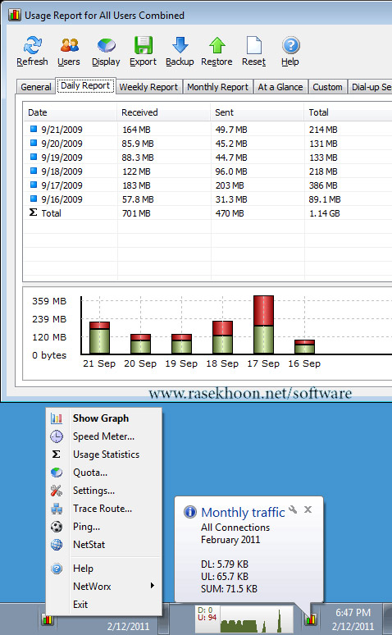Click the info icon in Monthly traffic balloon
This screenshot has height=635, width=392.
[x=190, y=512]
